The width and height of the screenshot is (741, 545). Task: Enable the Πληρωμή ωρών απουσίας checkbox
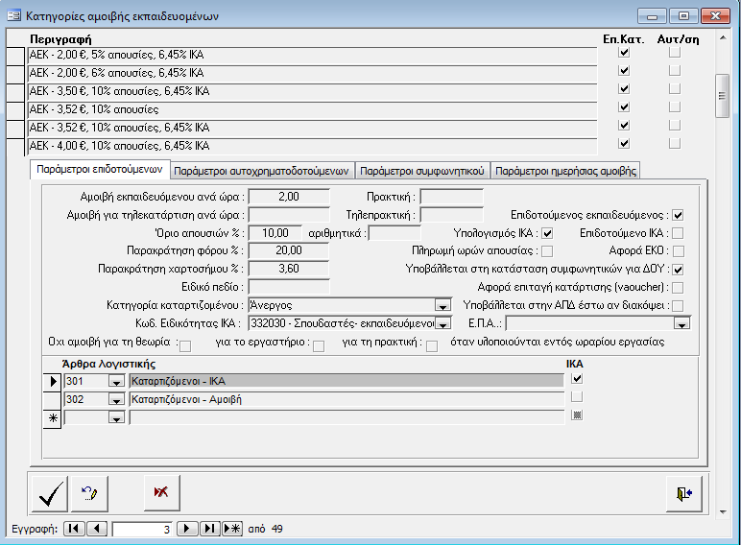click(547, 251)
